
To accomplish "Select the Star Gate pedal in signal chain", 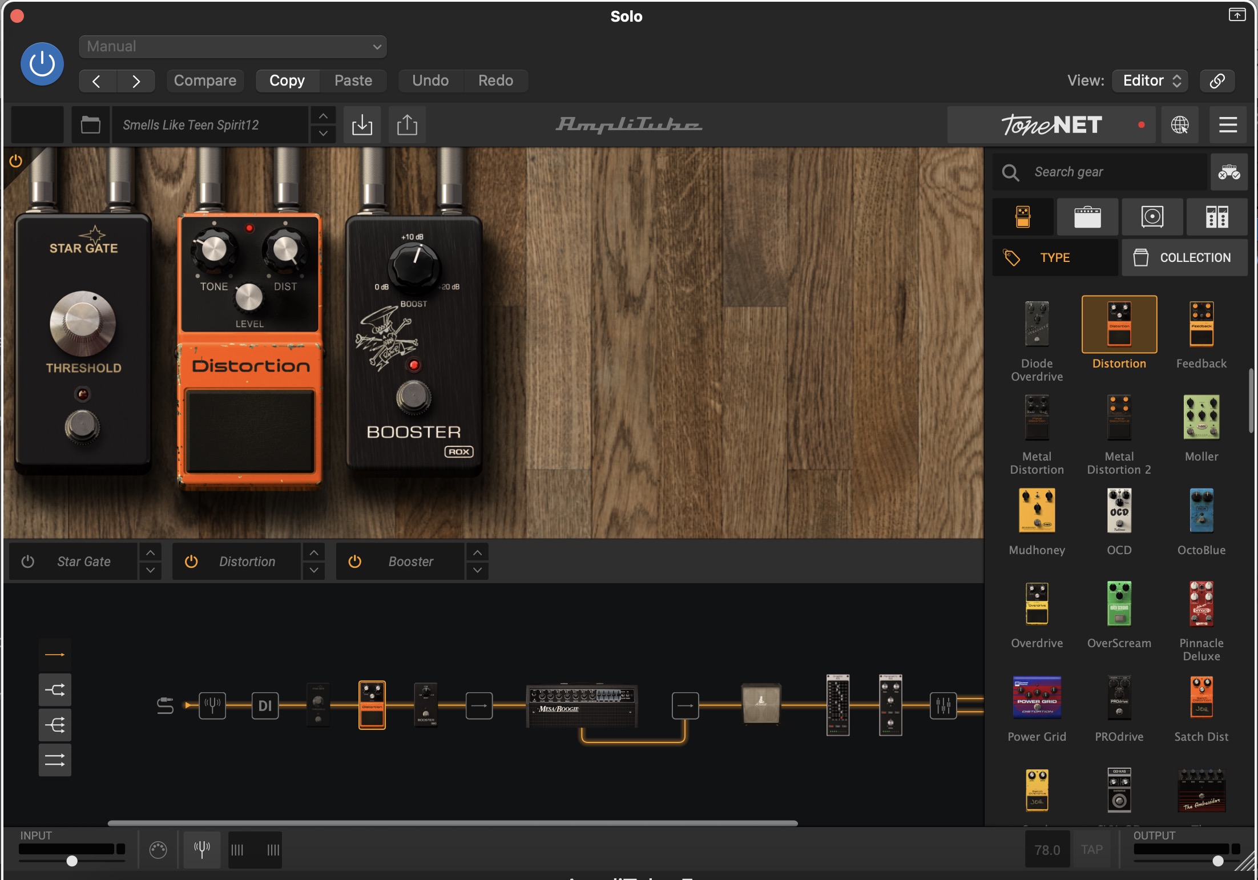I will coord(318,705).
